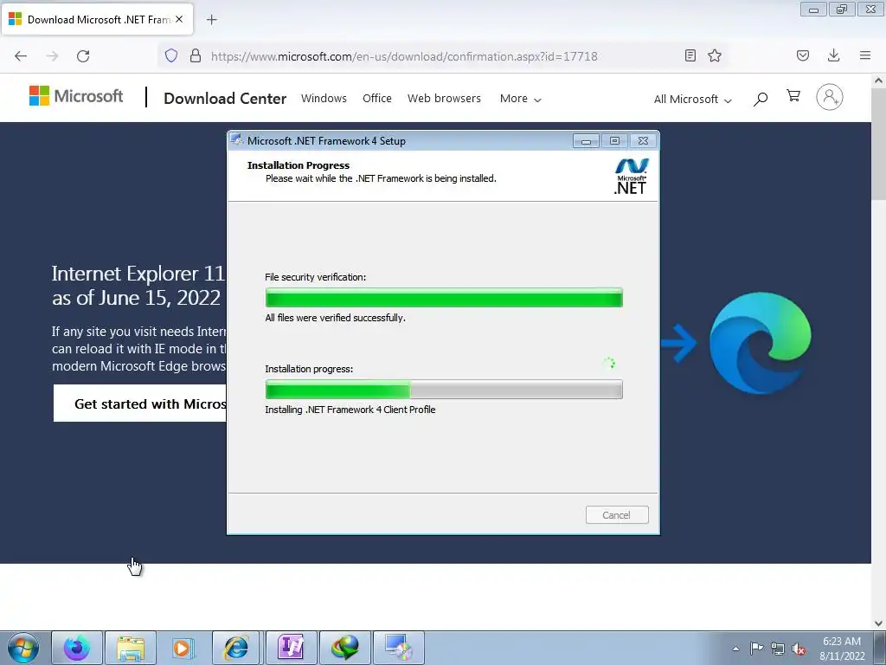
Task: Open network tray icon
Action: 778,649
